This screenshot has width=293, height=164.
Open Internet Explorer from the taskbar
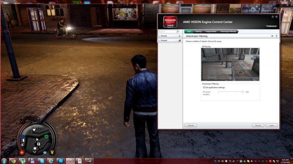point(51,161)
